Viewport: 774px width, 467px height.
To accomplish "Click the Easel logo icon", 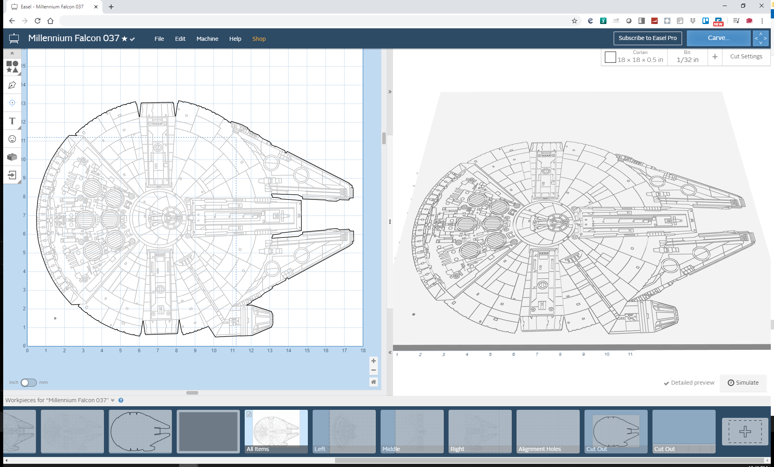I will click(14, 38).
